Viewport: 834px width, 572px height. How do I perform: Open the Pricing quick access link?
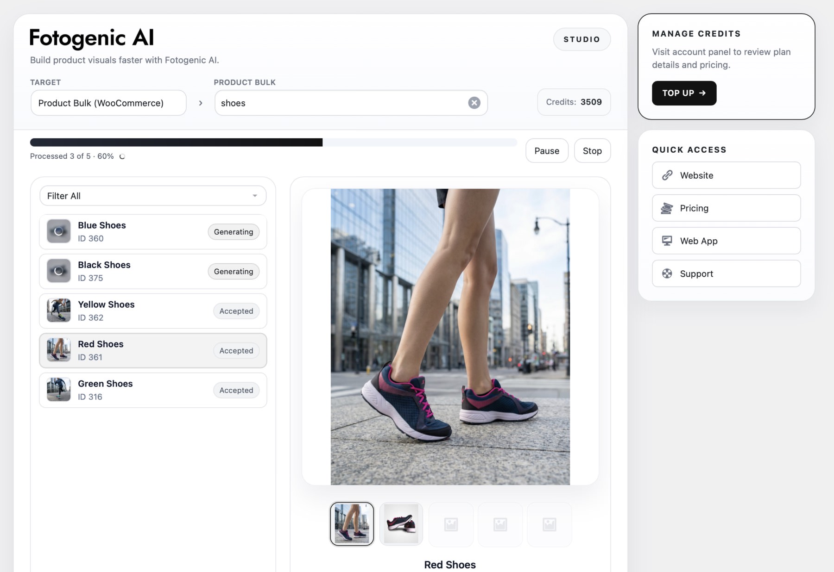click(x=726, y=208)
